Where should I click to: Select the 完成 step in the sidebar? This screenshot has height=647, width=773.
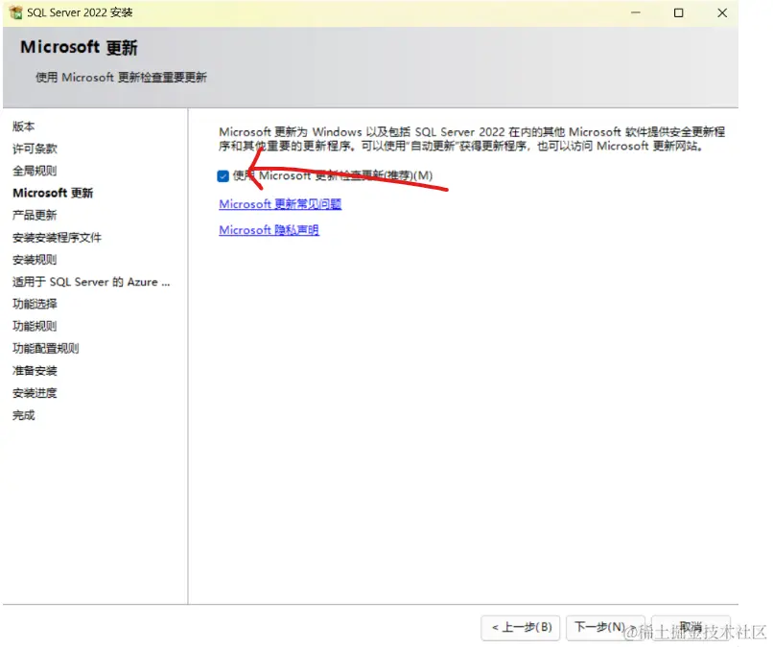point(24,415)
